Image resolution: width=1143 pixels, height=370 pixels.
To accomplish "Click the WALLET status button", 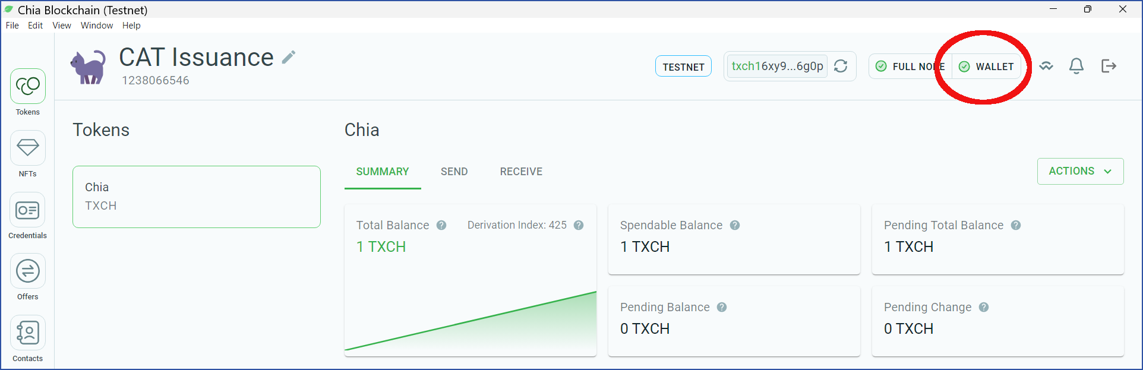I will coord(987,67).
